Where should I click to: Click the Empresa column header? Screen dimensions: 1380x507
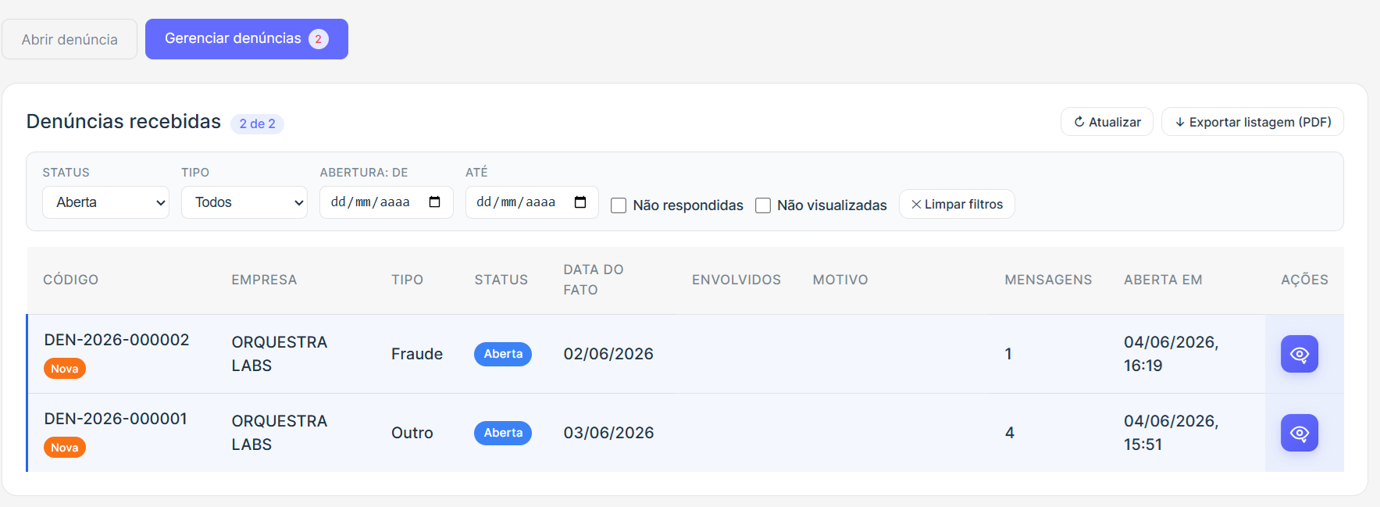coord(264,280)
